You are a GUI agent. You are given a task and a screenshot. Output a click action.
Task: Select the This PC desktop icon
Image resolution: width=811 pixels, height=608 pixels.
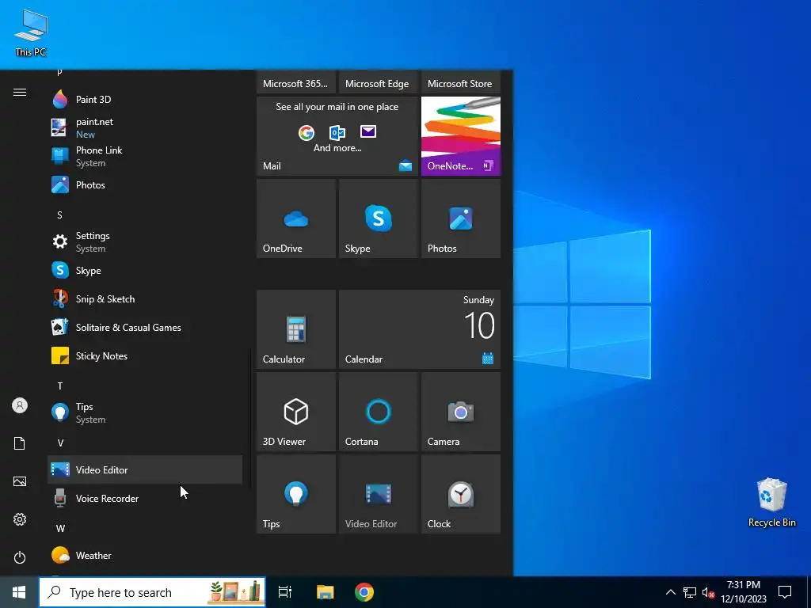click(31, 32)
